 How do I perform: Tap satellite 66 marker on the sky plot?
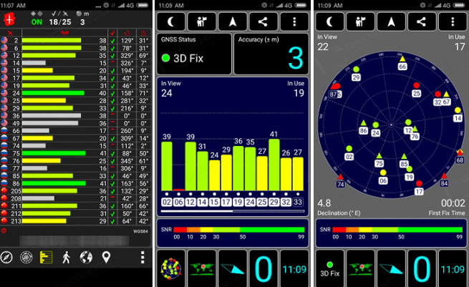coord(402,62)
